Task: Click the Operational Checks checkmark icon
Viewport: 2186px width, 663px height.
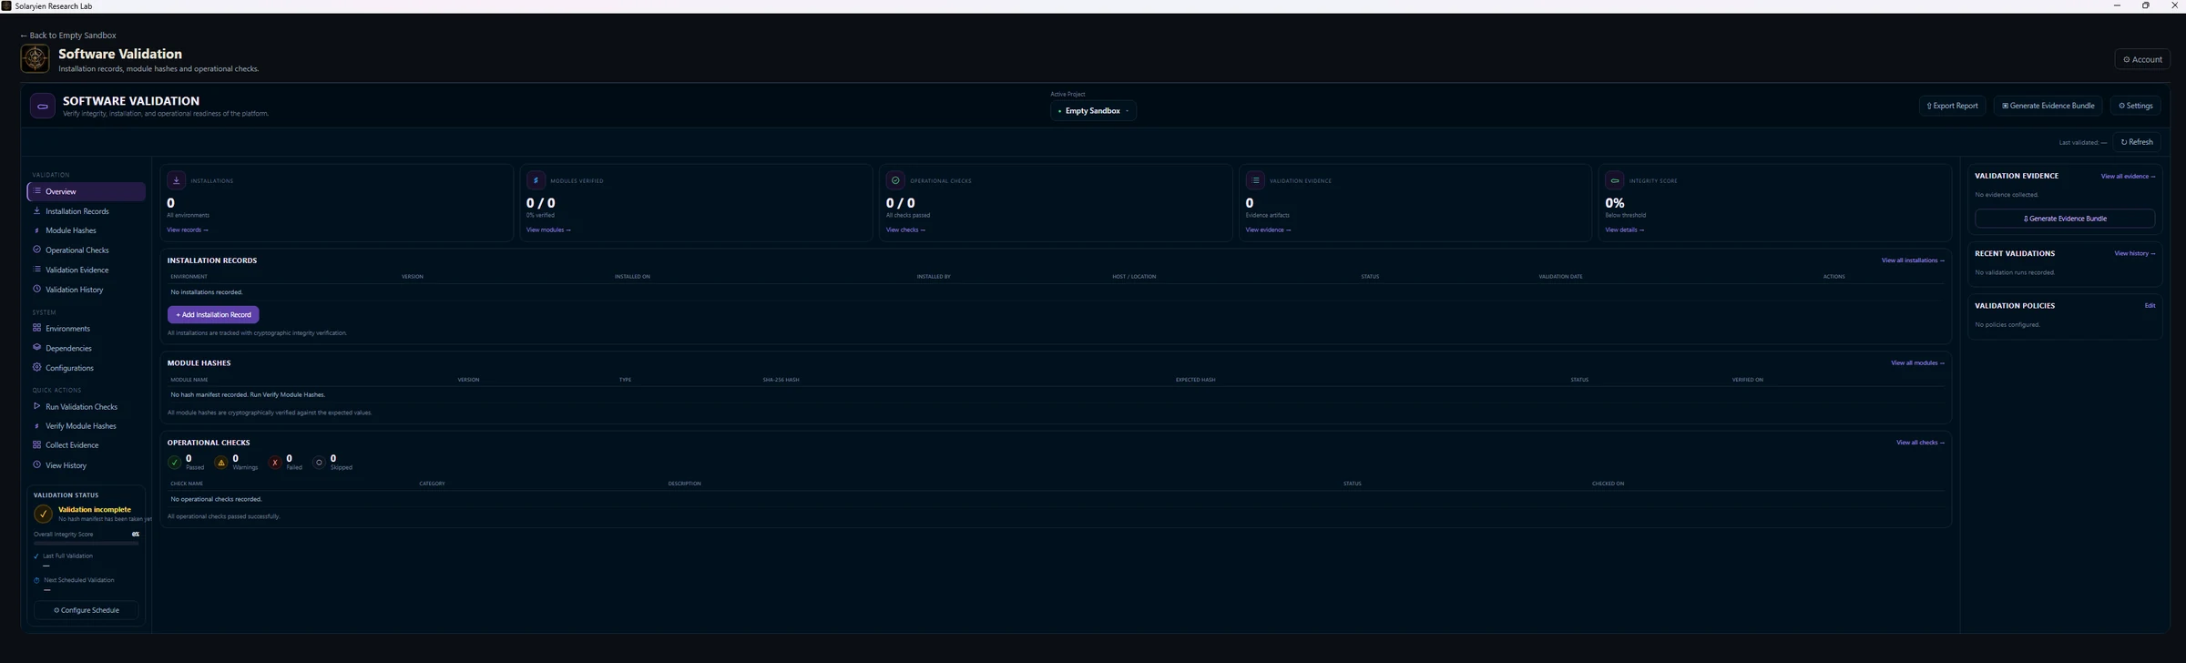Action: 895,180
